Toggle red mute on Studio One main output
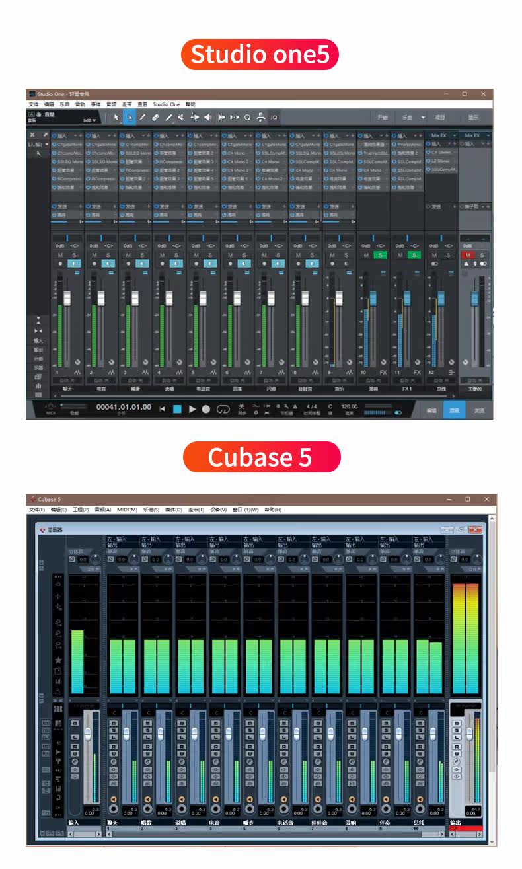 click(x=467, y=255)
